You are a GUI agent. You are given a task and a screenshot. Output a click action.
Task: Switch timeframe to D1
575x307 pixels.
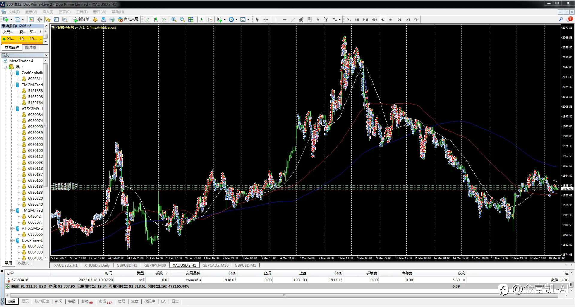pos(399,19)
